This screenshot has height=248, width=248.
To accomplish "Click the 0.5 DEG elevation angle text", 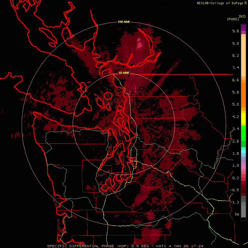I will pos(141,246).
